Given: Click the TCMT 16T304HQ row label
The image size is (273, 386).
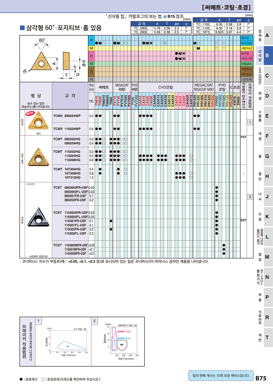Looking at the screenshot, I should [x=67, y=169].
